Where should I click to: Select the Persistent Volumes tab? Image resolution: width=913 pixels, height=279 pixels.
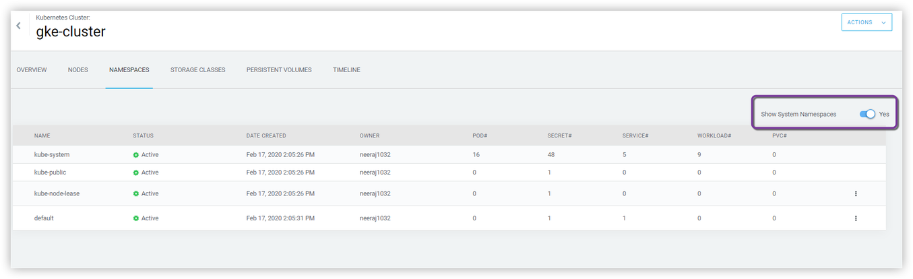tap(279, 70)
